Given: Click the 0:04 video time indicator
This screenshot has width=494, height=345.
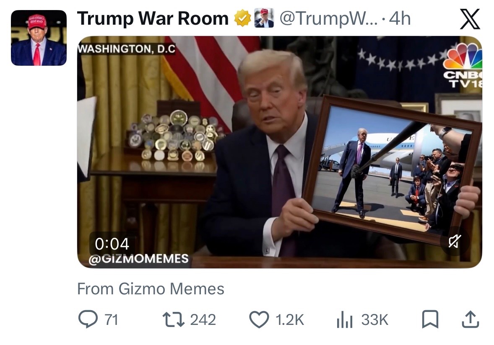Looking at the screenshot, I should point(112,244).
